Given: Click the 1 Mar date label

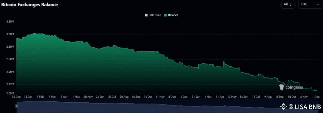Looking at the screenshot, I should coord(208,97).
